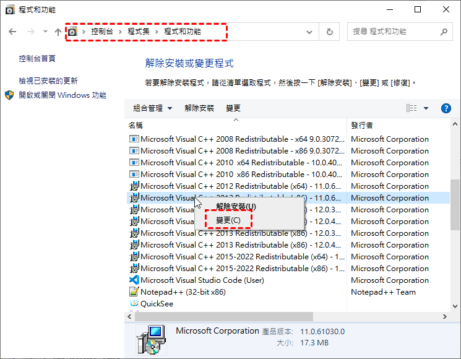Expand the address bar history dropdown

[309, 32]
